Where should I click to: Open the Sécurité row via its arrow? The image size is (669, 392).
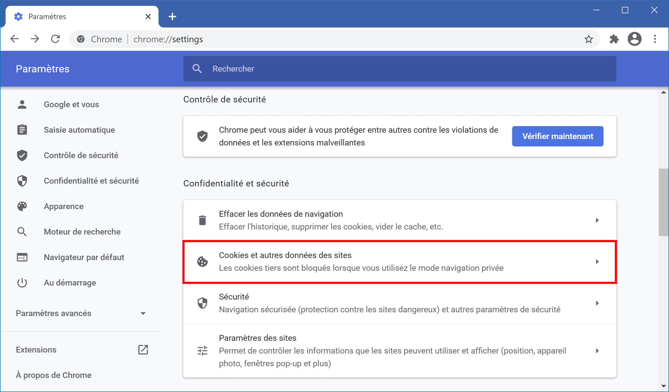point(597,303)
